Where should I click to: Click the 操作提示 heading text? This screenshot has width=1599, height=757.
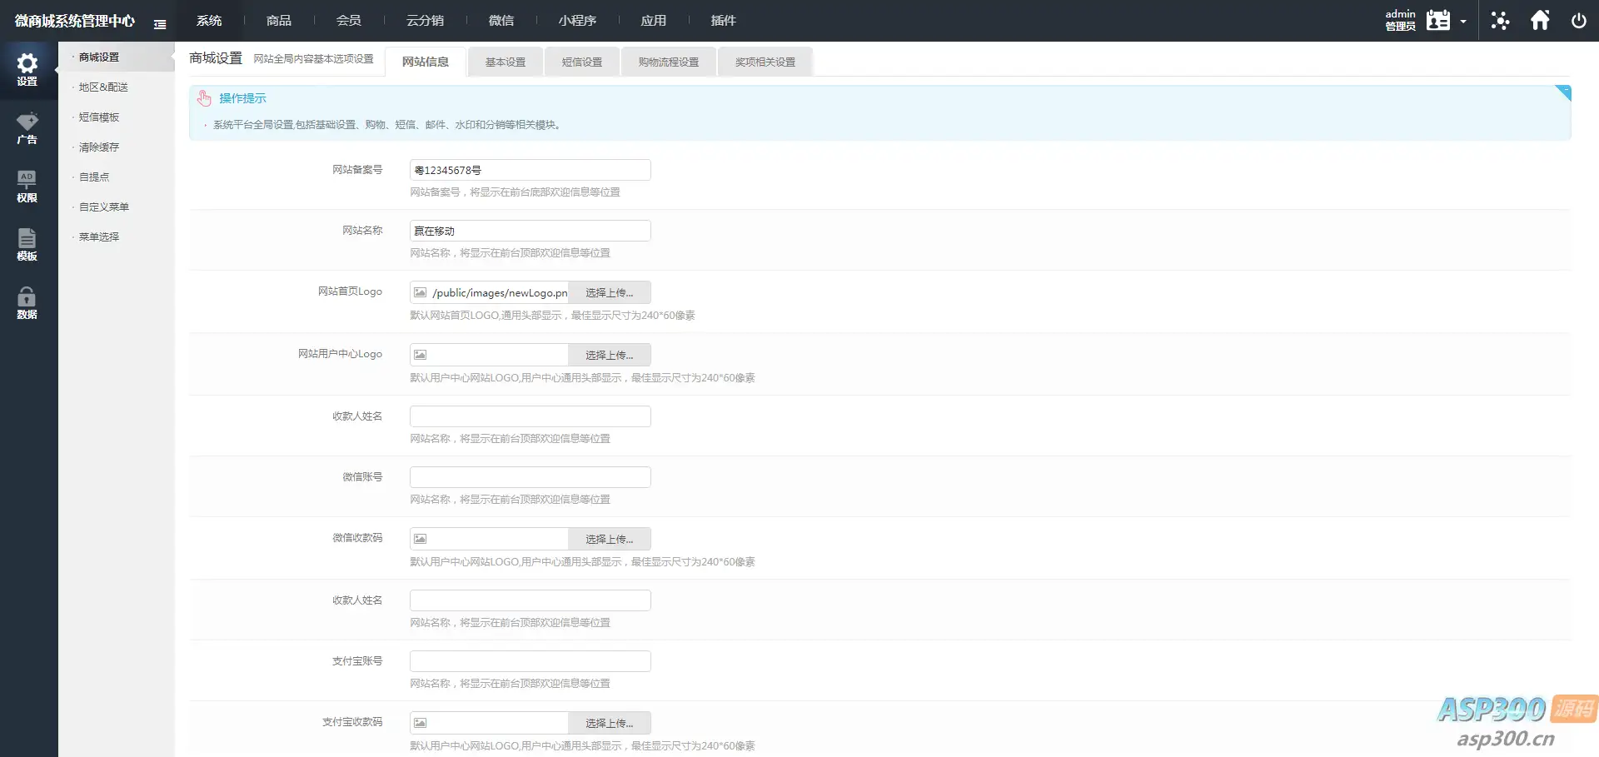point(242,98)
